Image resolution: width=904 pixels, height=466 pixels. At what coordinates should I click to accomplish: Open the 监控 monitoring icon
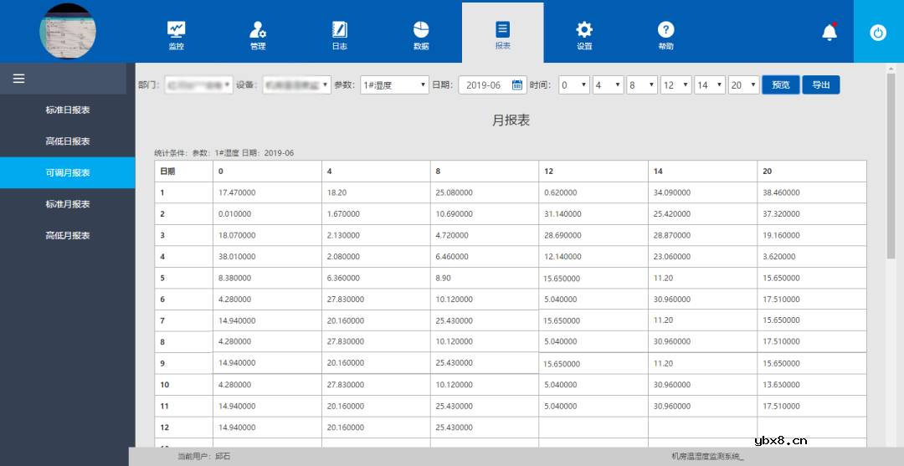click(x=176, y=30)
